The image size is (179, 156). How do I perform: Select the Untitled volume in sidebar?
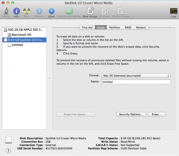[24, 45]
